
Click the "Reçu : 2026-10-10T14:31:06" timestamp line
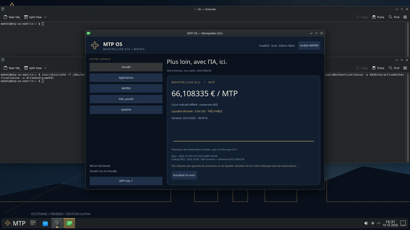pos(194,156)
